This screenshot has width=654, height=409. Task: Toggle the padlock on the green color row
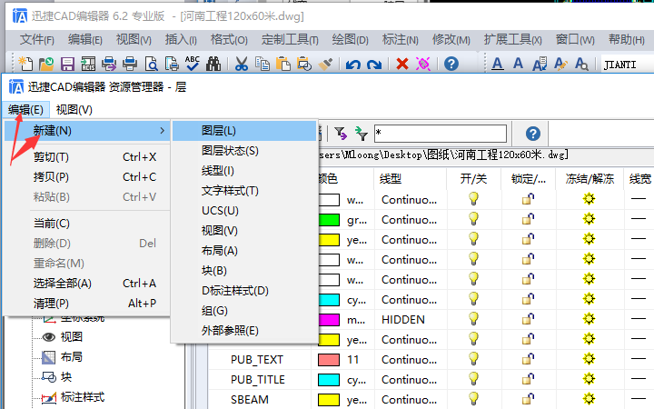[x=528, y=219]
